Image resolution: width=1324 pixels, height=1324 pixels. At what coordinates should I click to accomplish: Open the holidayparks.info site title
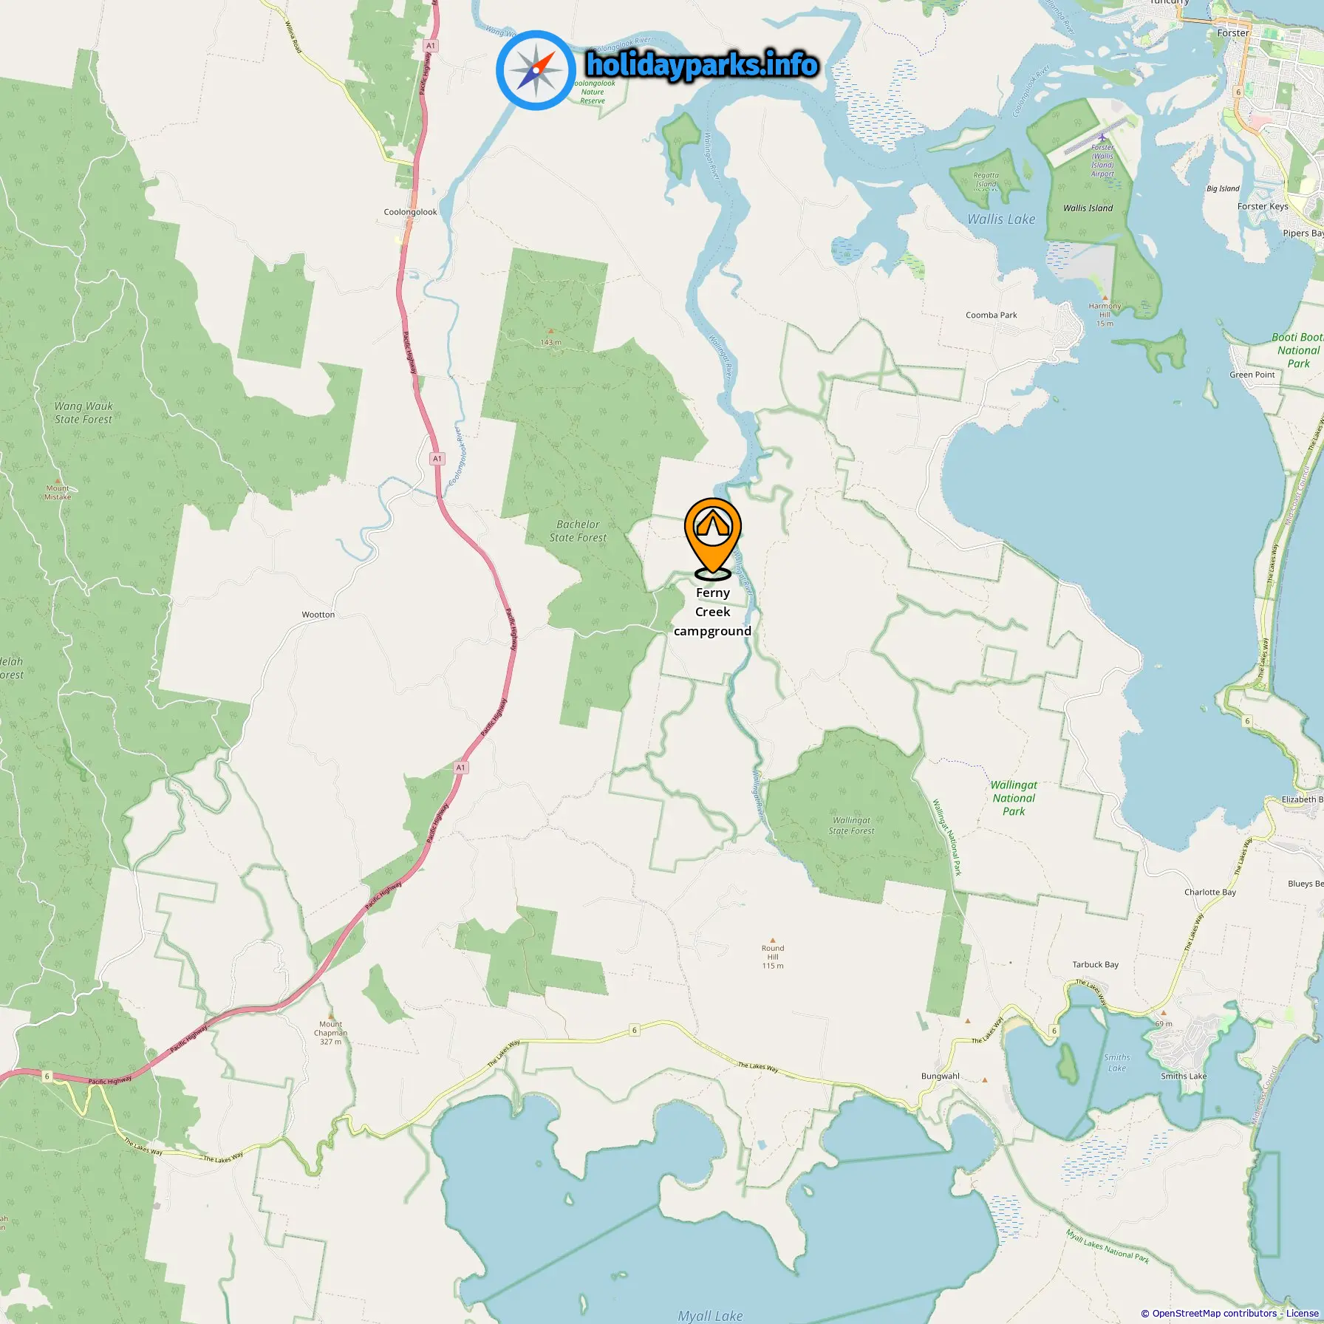(x=702, y=65)
